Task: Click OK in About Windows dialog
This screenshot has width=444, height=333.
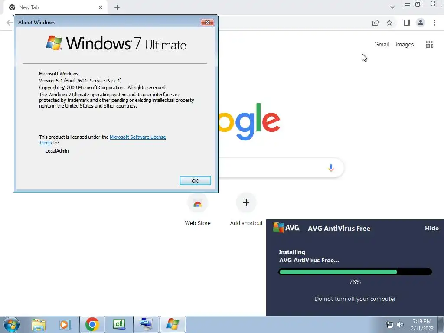Action: click(x=195, y=181)
